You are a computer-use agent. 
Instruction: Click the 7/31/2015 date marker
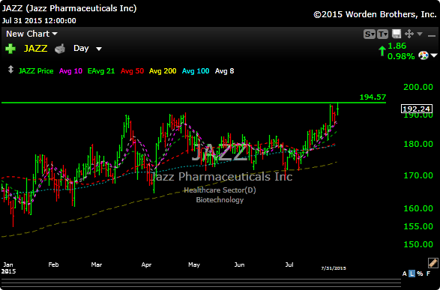[x=334, y=268]
